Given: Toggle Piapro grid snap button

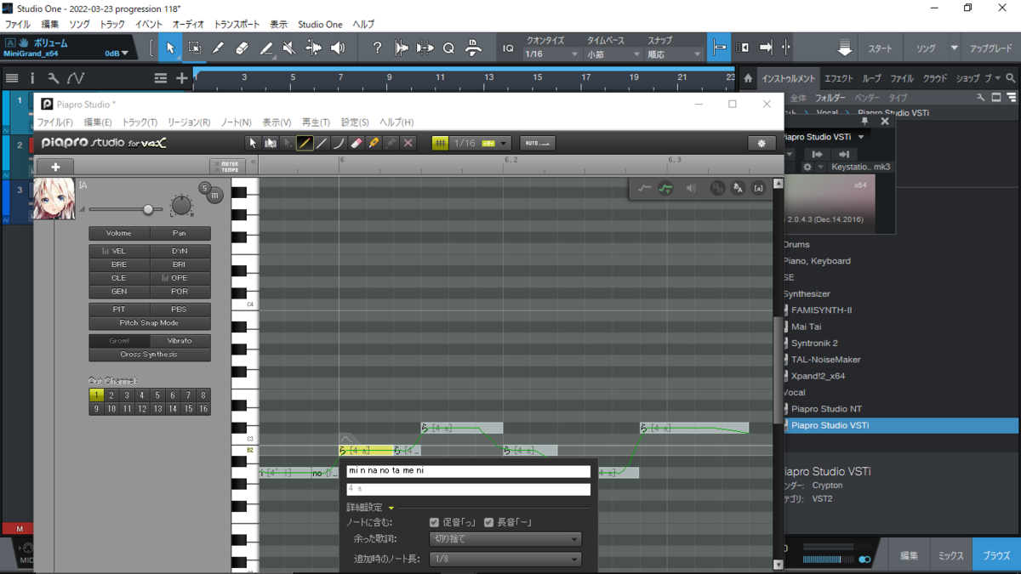Looking at the screenshot, I should click(440, 143).
